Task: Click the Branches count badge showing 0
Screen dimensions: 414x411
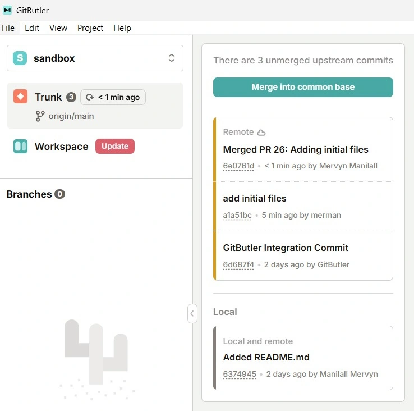Action: (60, 194)
